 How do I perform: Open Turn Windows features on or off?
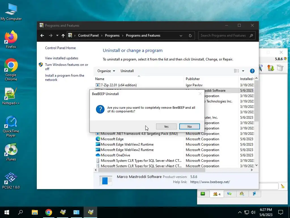pyautogui.click(x=67, y=67)
